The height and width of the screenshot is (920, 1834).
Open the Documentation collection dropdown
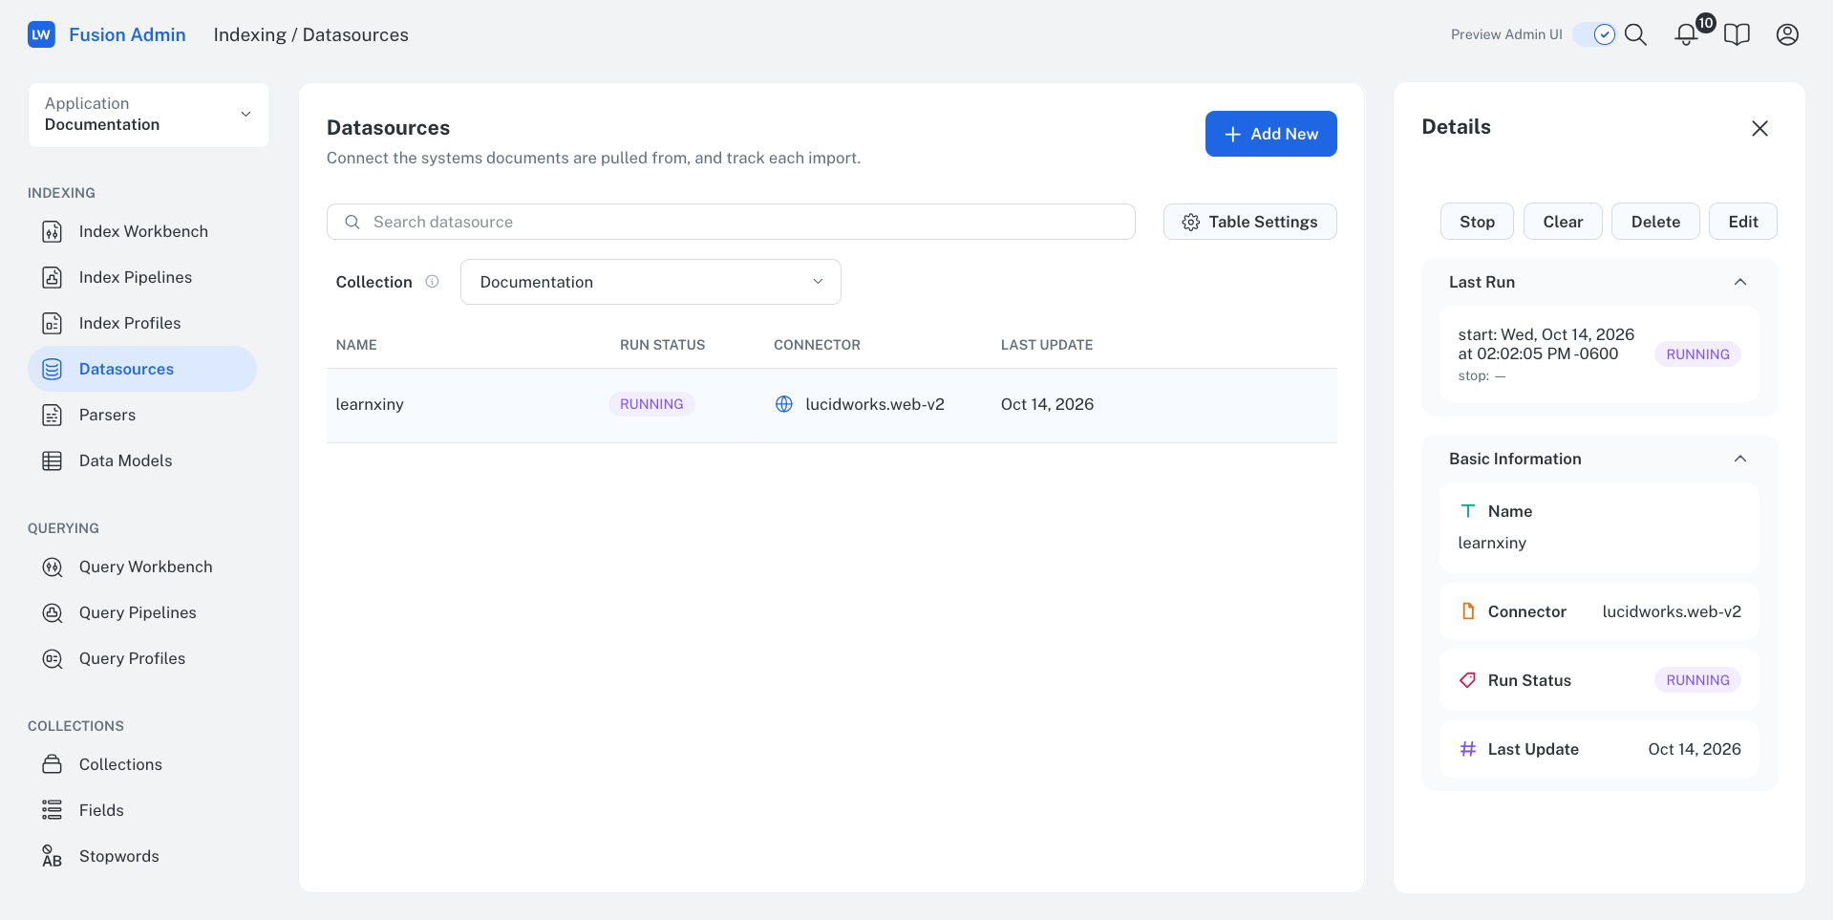650,282
